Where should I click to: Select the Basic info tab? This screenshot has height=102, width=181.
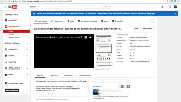pos(40,75)
